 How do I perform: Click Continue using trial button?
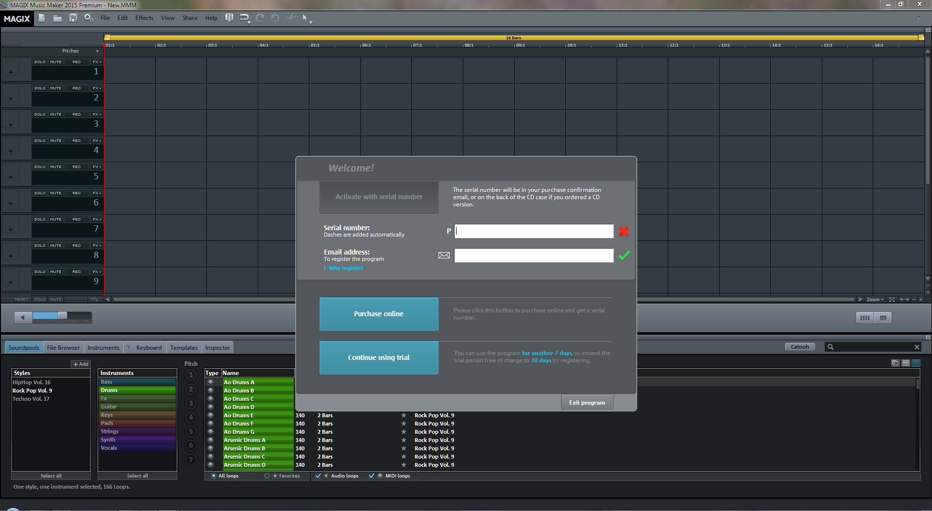tap(379, 358)
